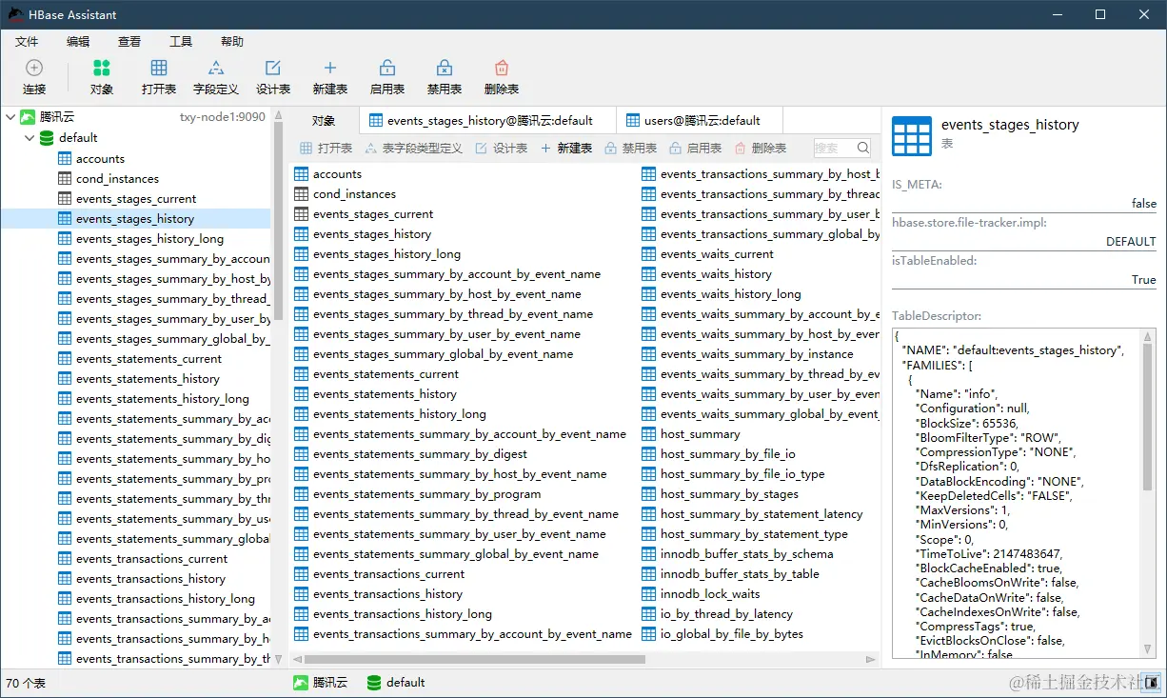
Task: Open the 帮助 menu
Action: coord(232,42)
